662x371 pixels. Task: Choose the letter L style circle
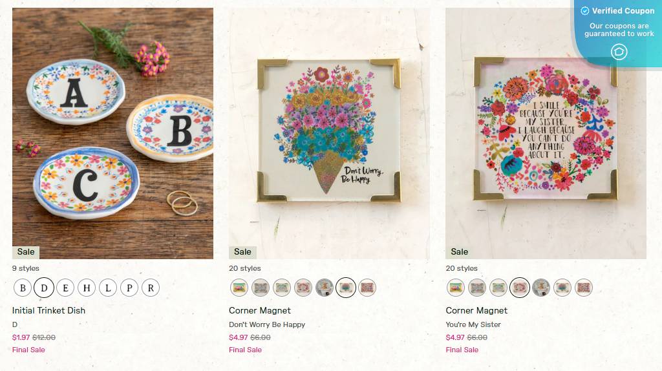pos(108,288)
